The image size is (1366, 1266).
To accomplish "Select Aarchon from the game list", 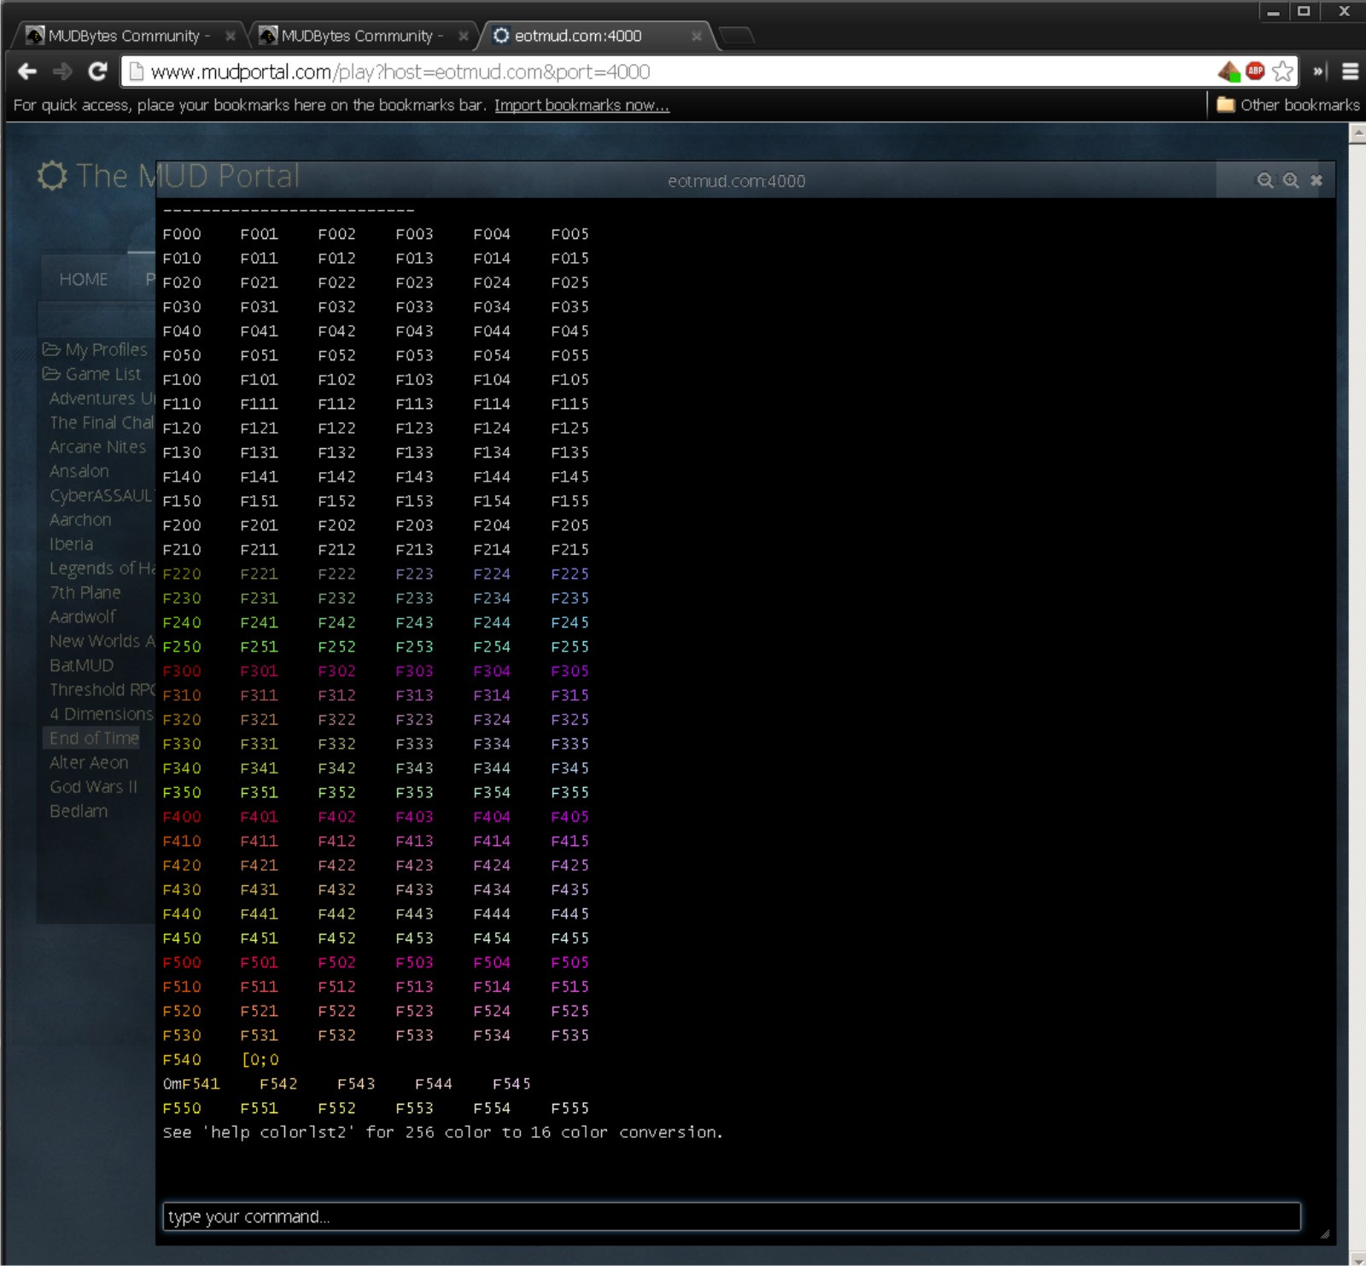I will (80, 520).
